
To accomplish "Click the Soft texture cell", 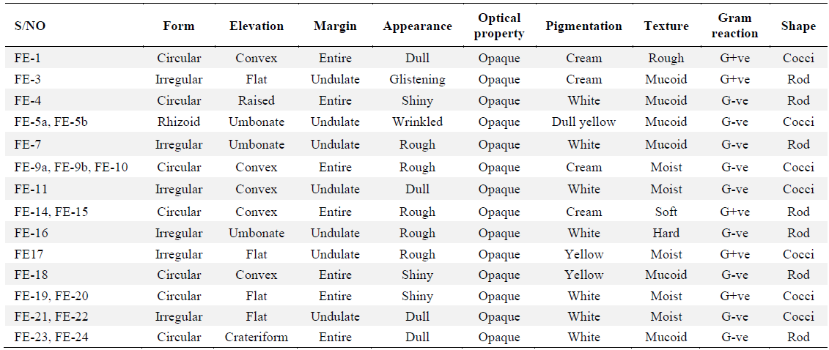I will (x=666, y=212).
